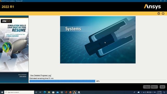Open Microsoft Office icon on taskbar

(66, 92)
